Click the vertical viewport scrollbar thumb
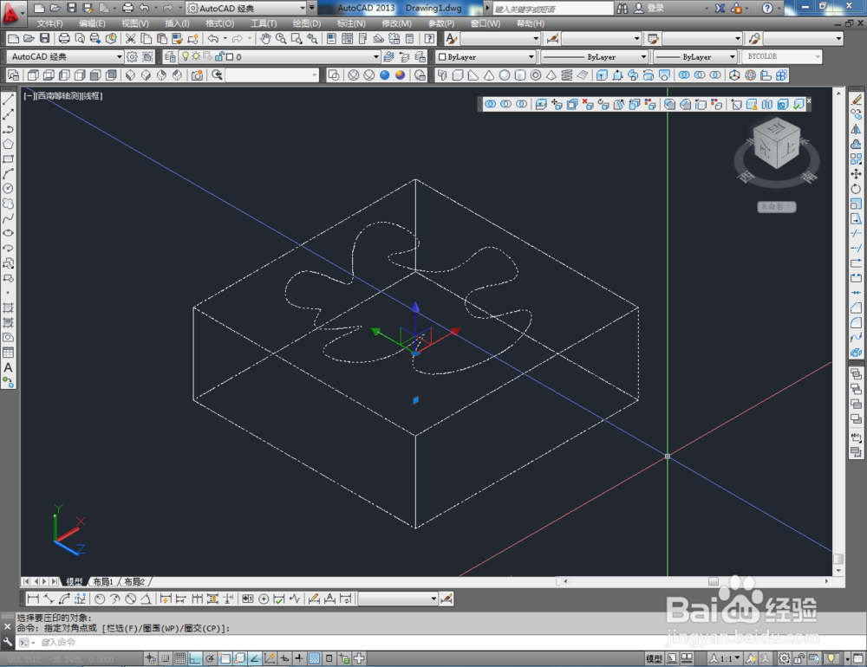 (838, 559)
